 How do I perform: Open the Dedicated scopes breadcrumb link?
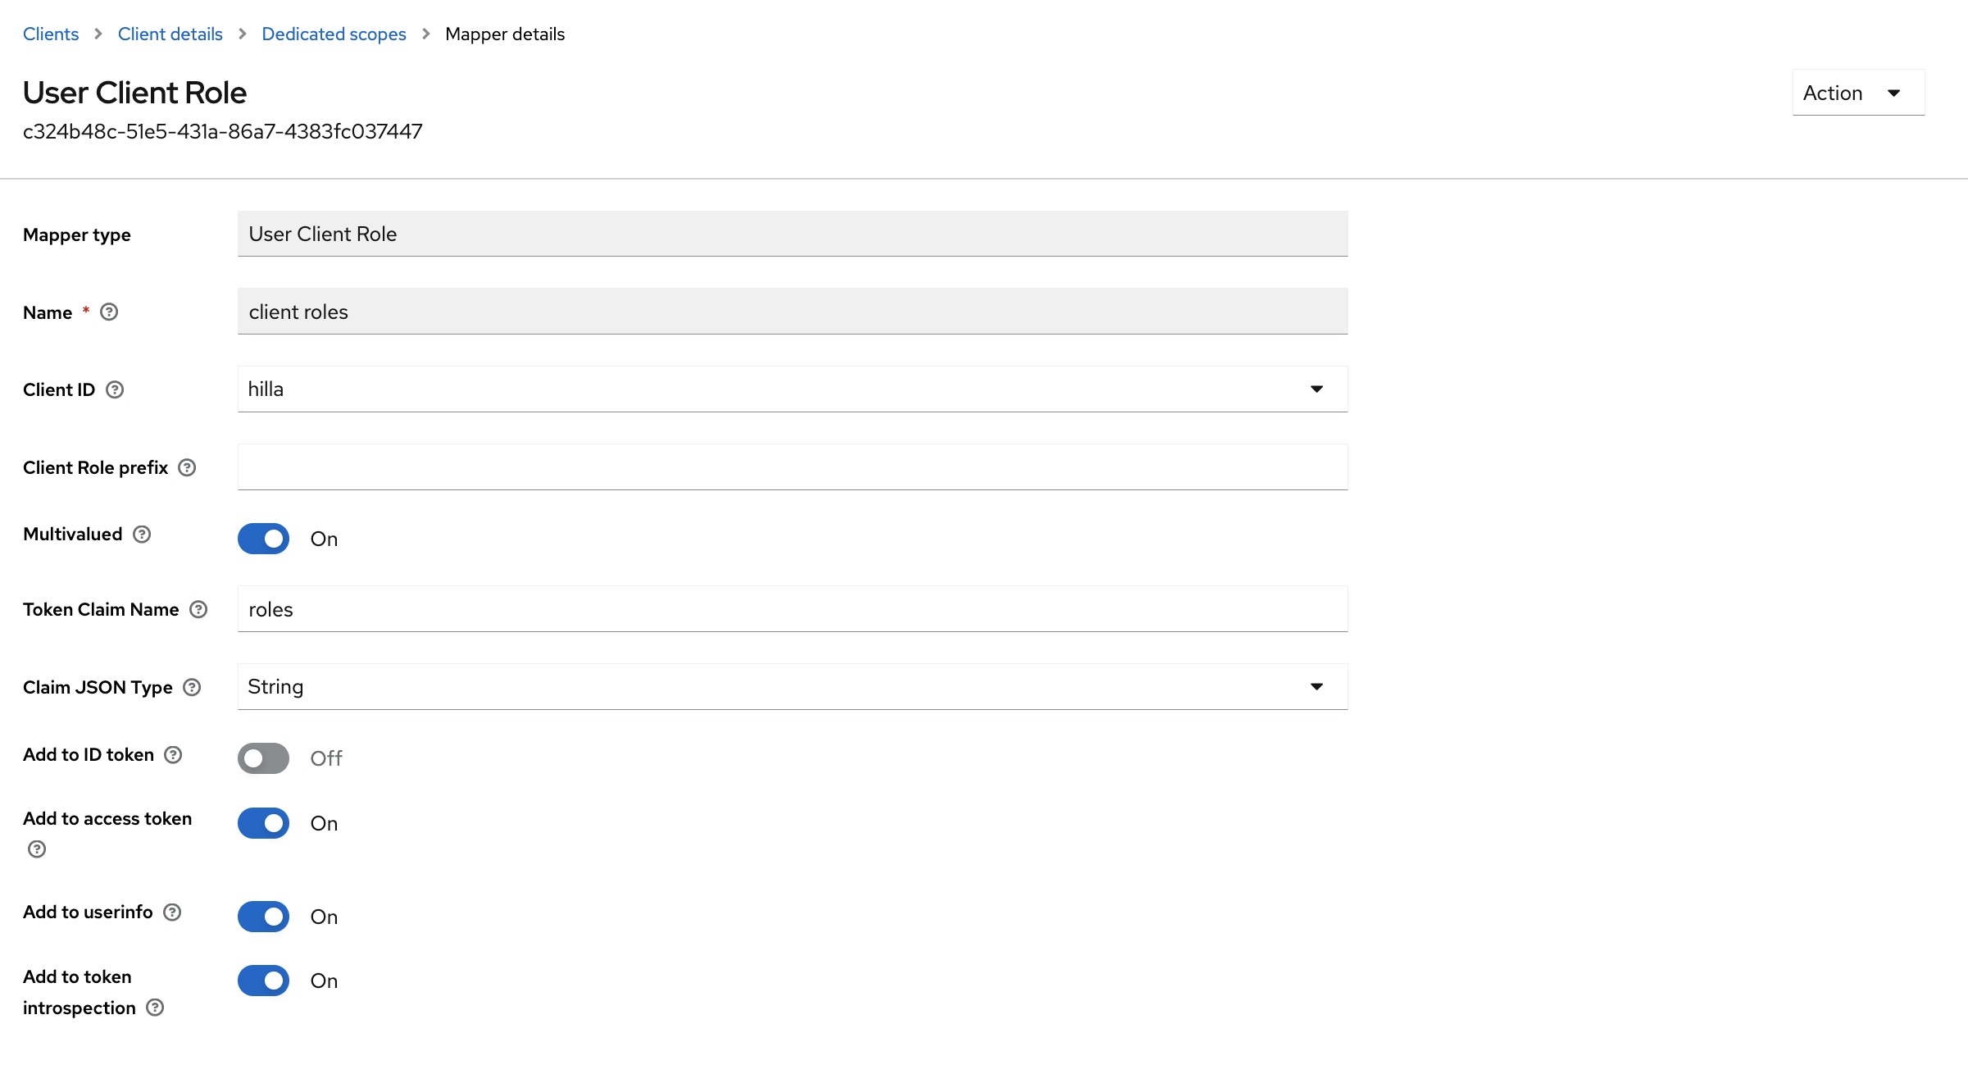coord(334,34)
